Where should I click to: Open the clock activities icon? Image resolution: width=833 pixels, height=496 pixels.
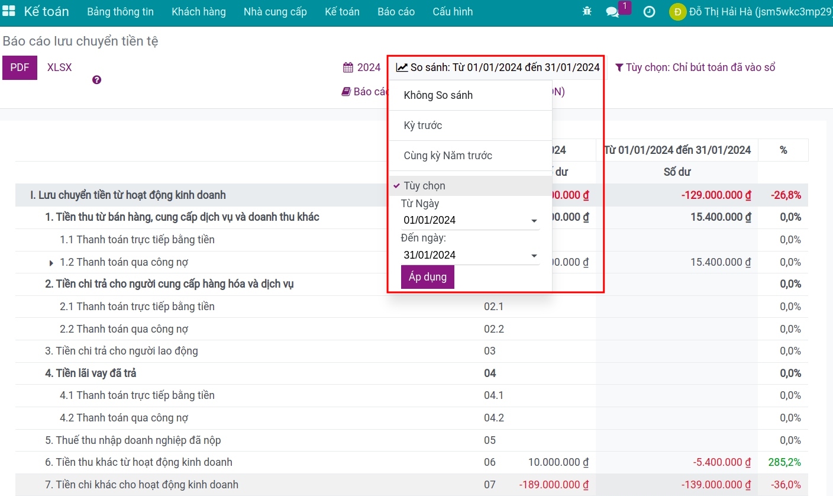tap(649, 12)
